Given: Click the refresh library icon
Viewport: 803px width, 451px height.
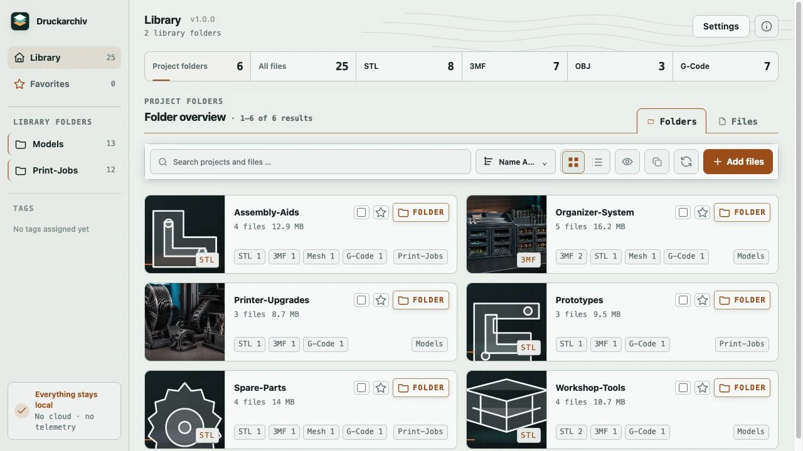Looking at the screenshot, I should 686,162.
